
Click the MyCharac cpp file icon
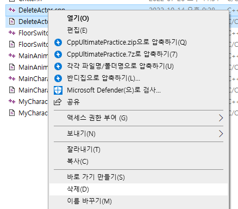pos(12,101)
